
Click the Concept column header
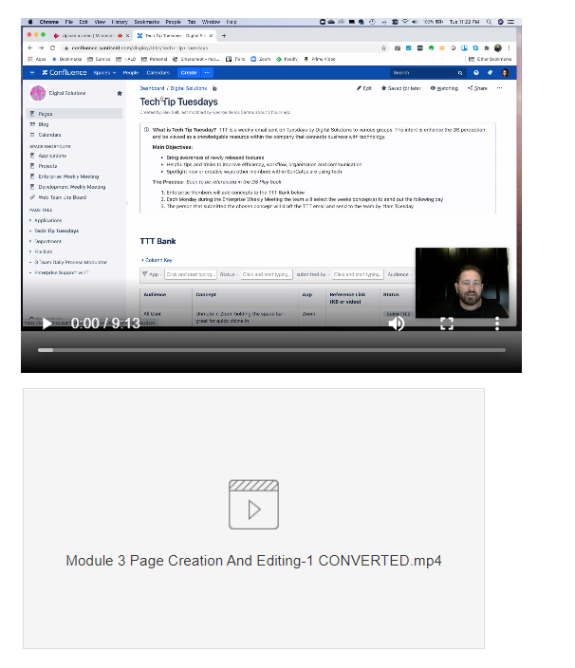click(206, 294)
